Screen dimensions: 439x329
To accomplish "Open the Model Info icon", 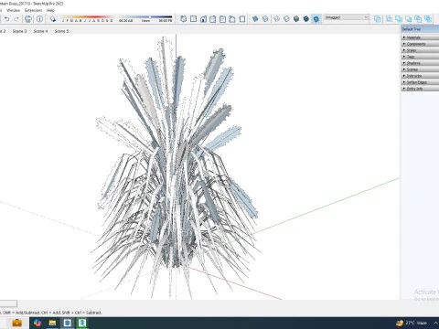I will click(x=39, y=19).
